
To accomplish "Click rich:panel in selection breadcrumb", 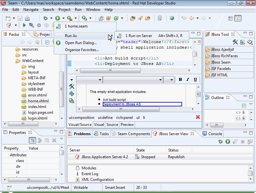I will [x=124, y=118].
